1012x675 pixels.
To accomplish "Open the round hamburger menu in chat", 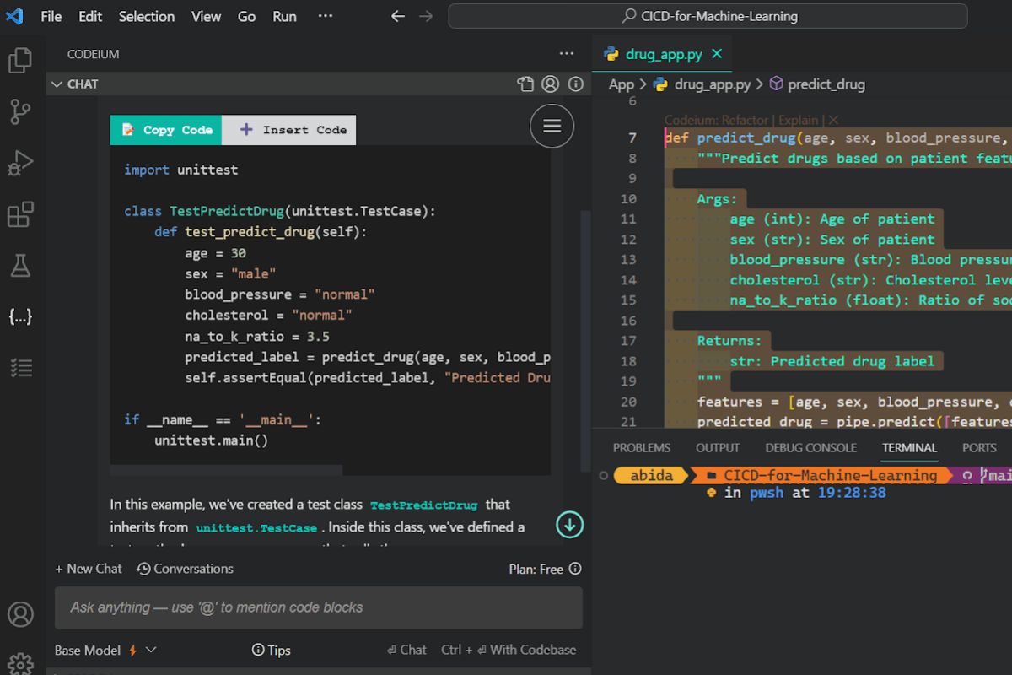I will pyautogui.click(x=552, y=126).
